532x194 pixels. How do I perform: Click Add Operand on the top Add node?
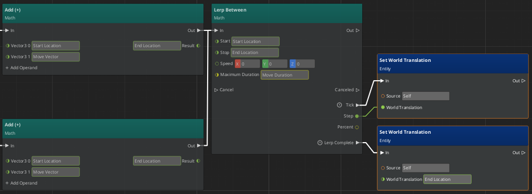[x=21, y=68]
